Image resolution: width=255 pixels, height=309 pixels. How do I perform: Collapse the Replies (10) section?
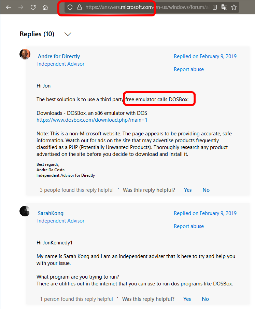68,34
